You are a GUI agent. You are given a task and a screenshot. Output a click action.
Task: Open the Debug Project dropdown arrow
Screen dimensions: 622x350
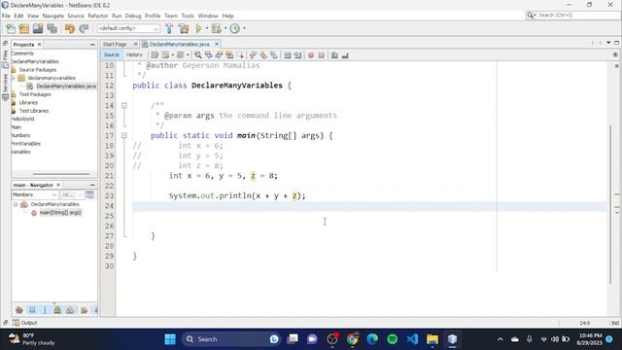(x=225, y=28)
